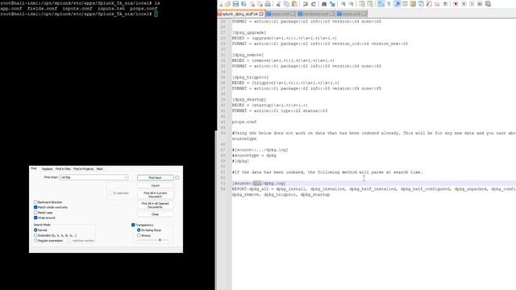The height and width of the screenshot is (290, 516).
Task: Select the transforms.conf document tab
Action: (x=315, y=14)
